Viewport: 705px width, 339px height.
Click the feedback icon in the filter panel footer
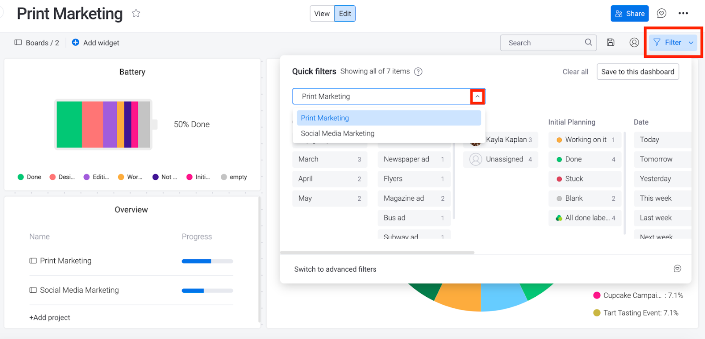point(677,269)
